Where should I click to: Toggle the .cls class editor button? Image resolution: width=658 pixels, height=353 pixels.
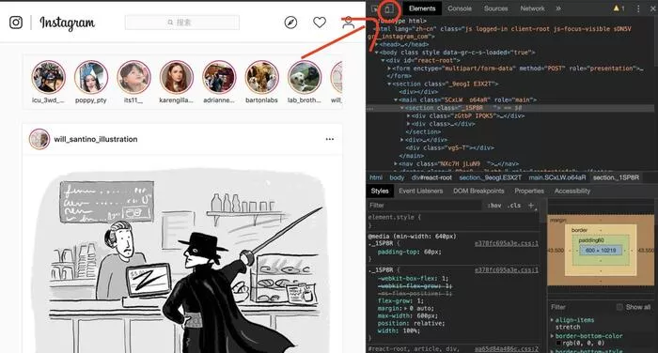(x=514, y=206)
